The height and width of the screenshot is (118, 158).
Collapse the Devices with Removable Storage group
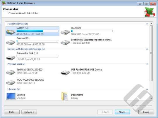[x=147, y=49]
